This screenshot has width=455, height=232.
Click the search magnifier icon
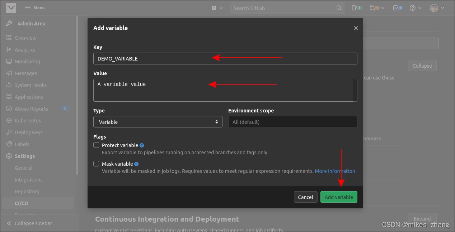339,8
